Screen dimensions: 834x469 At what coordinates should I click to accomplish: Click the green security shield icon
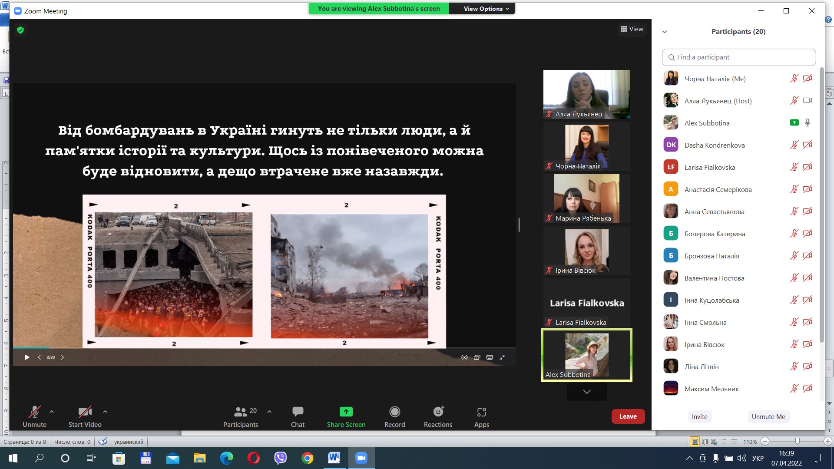[20, 30]
